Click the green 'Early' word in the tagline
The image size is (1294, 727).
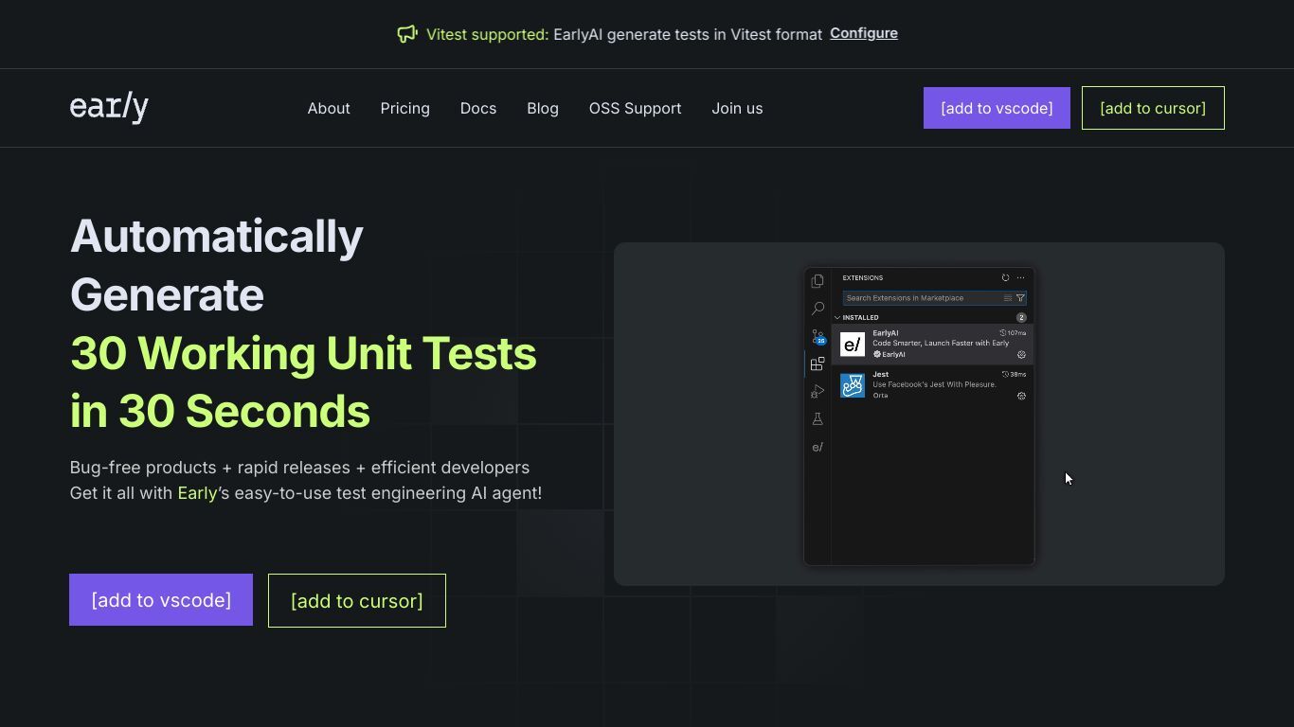point(197,493)
